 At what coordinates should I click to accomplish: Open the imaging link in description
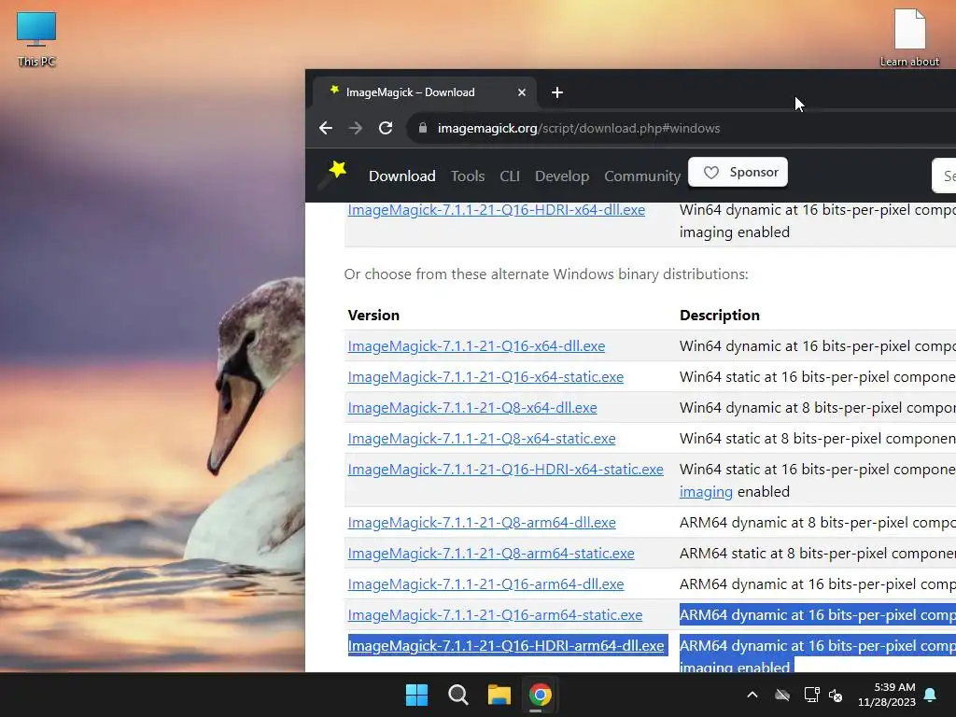tap(706, 492)
